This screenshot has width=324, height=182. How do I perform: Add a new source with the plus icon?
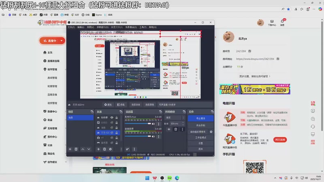point(98,149)
